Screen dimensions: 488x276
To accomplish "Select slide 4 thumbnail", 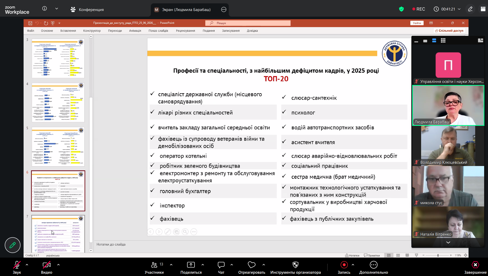I will pyautogui.click(x=58, y=102).
